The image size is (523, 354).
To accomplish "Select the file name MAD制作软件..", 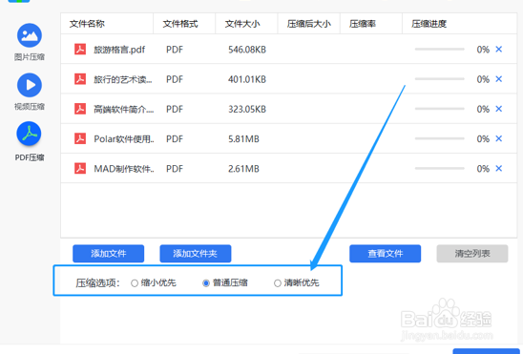I will (x=124, y=169).
